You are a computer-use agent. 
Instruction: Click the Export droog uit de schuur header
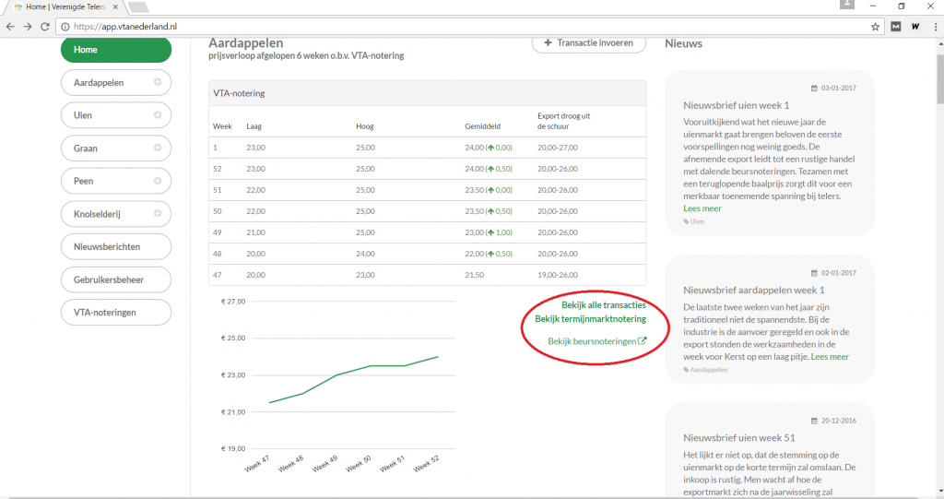point(563,121)
